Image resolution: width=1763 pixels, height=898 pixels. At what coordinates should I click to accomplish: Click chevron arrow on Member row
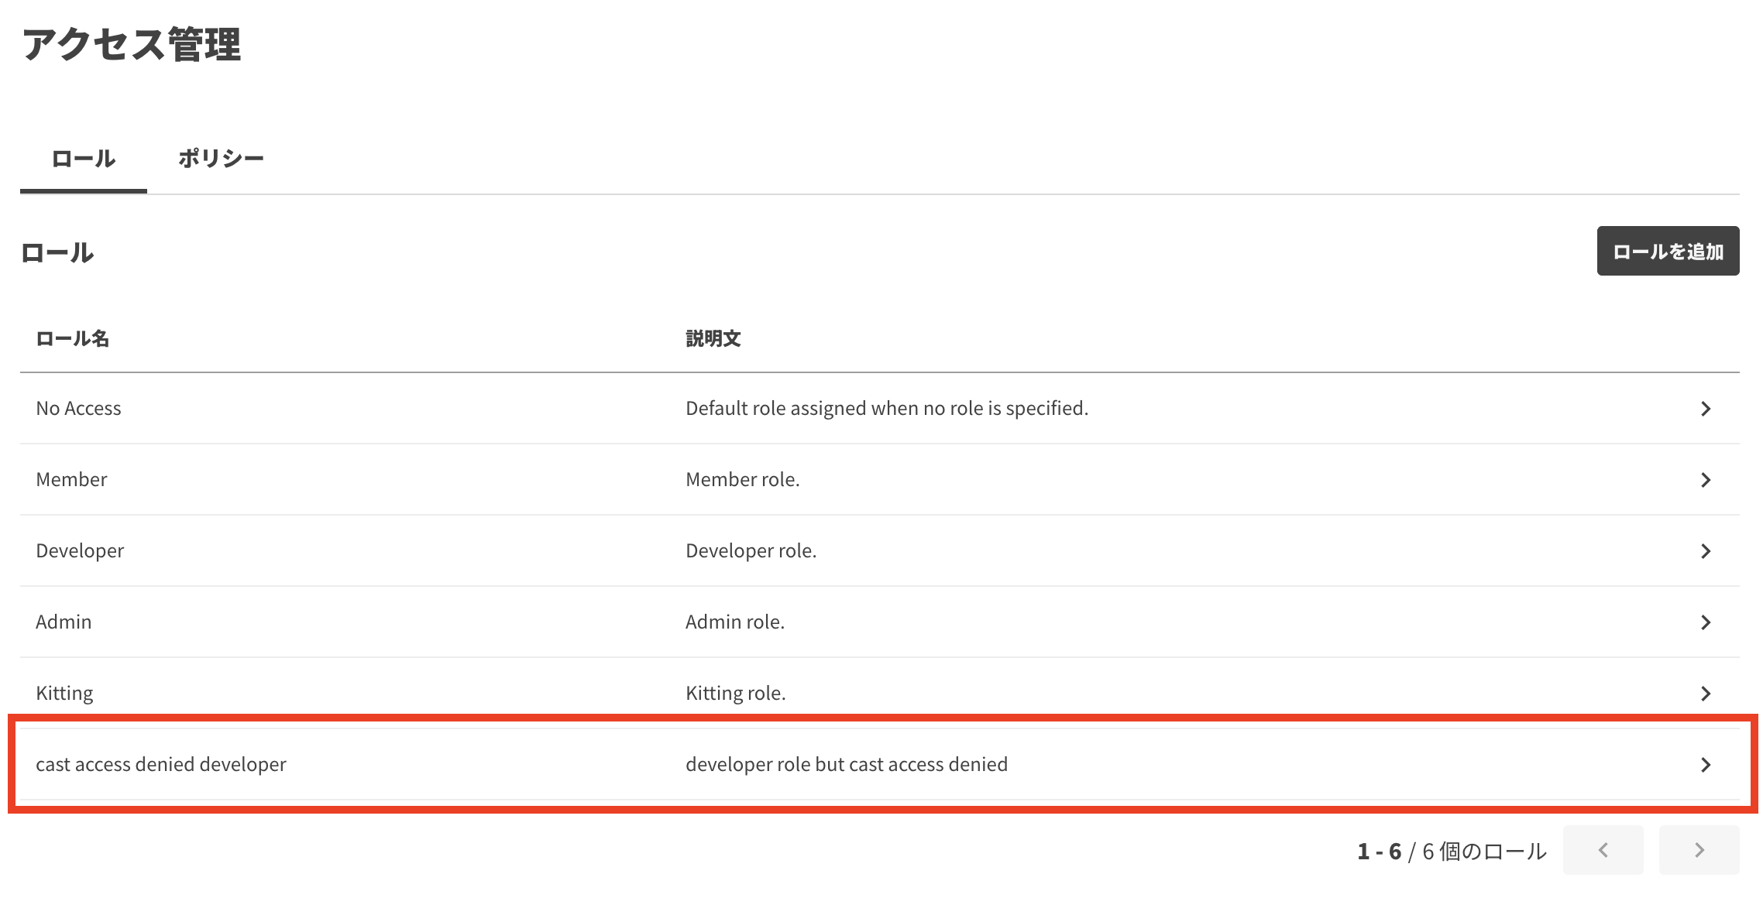point(1705,480)
